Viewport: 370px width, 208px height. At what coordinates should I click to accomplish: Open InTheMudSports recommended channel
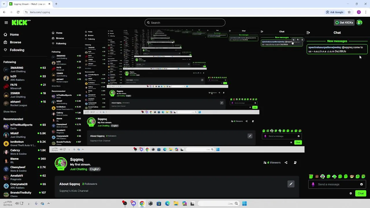tap(25, 127)
